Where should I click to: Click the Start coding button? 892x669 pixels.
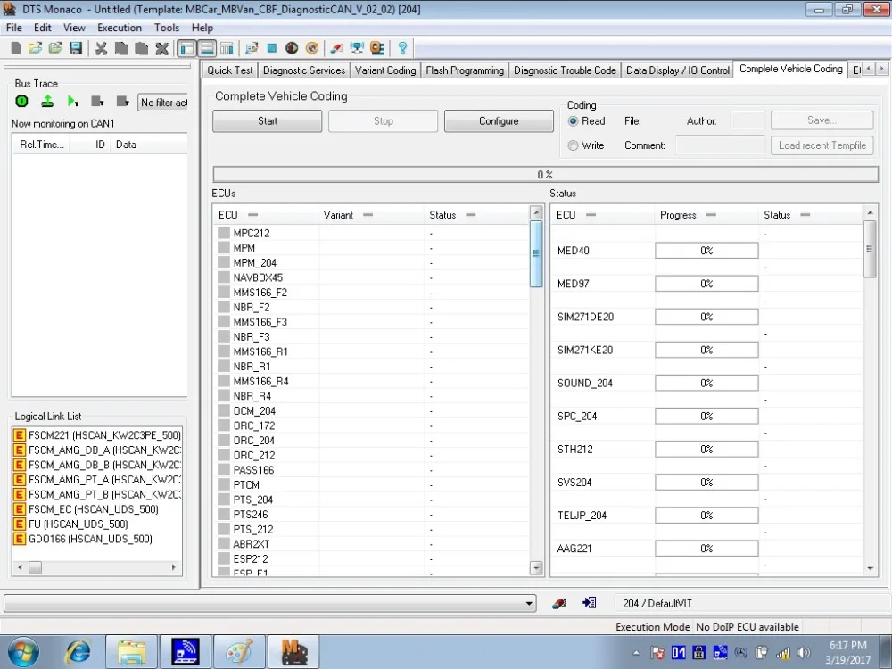pos(268,120)
